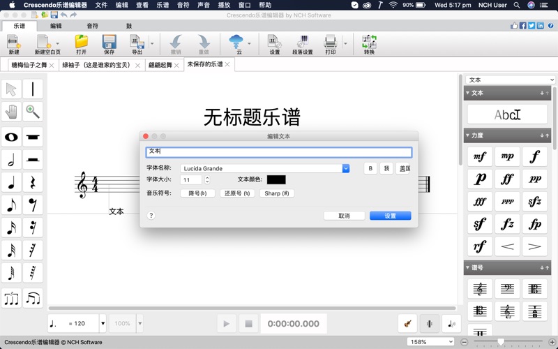Select the fortissimo (ff) dynamic marking
The image size is (558, 349).
[507, 179]
